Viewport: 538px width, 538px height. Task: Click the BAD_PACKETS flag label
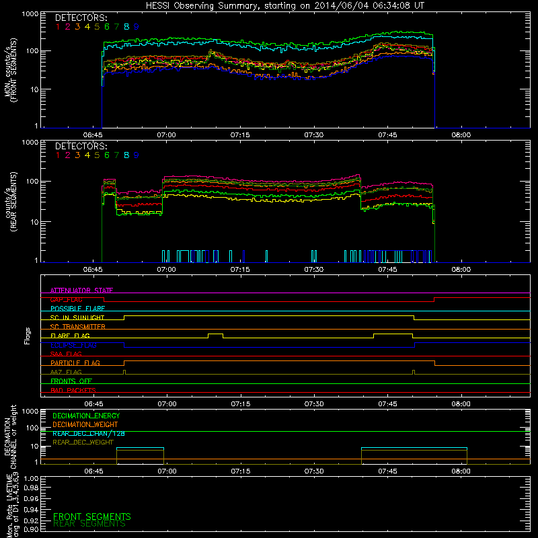(73, 390)
